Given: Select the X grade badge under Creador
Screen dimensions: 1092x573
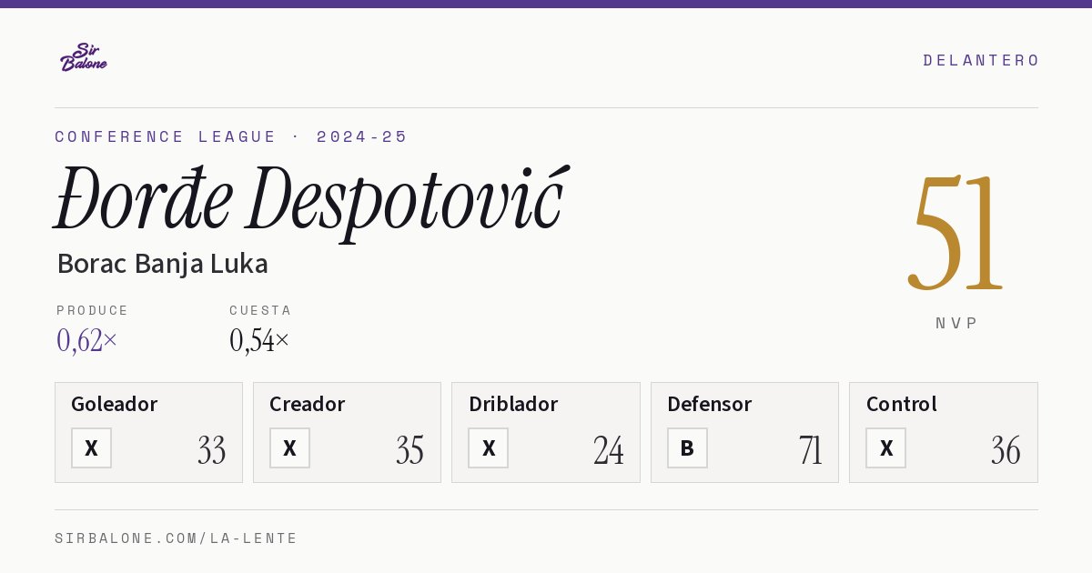Looking at the screenshot, I should [289, 448].
